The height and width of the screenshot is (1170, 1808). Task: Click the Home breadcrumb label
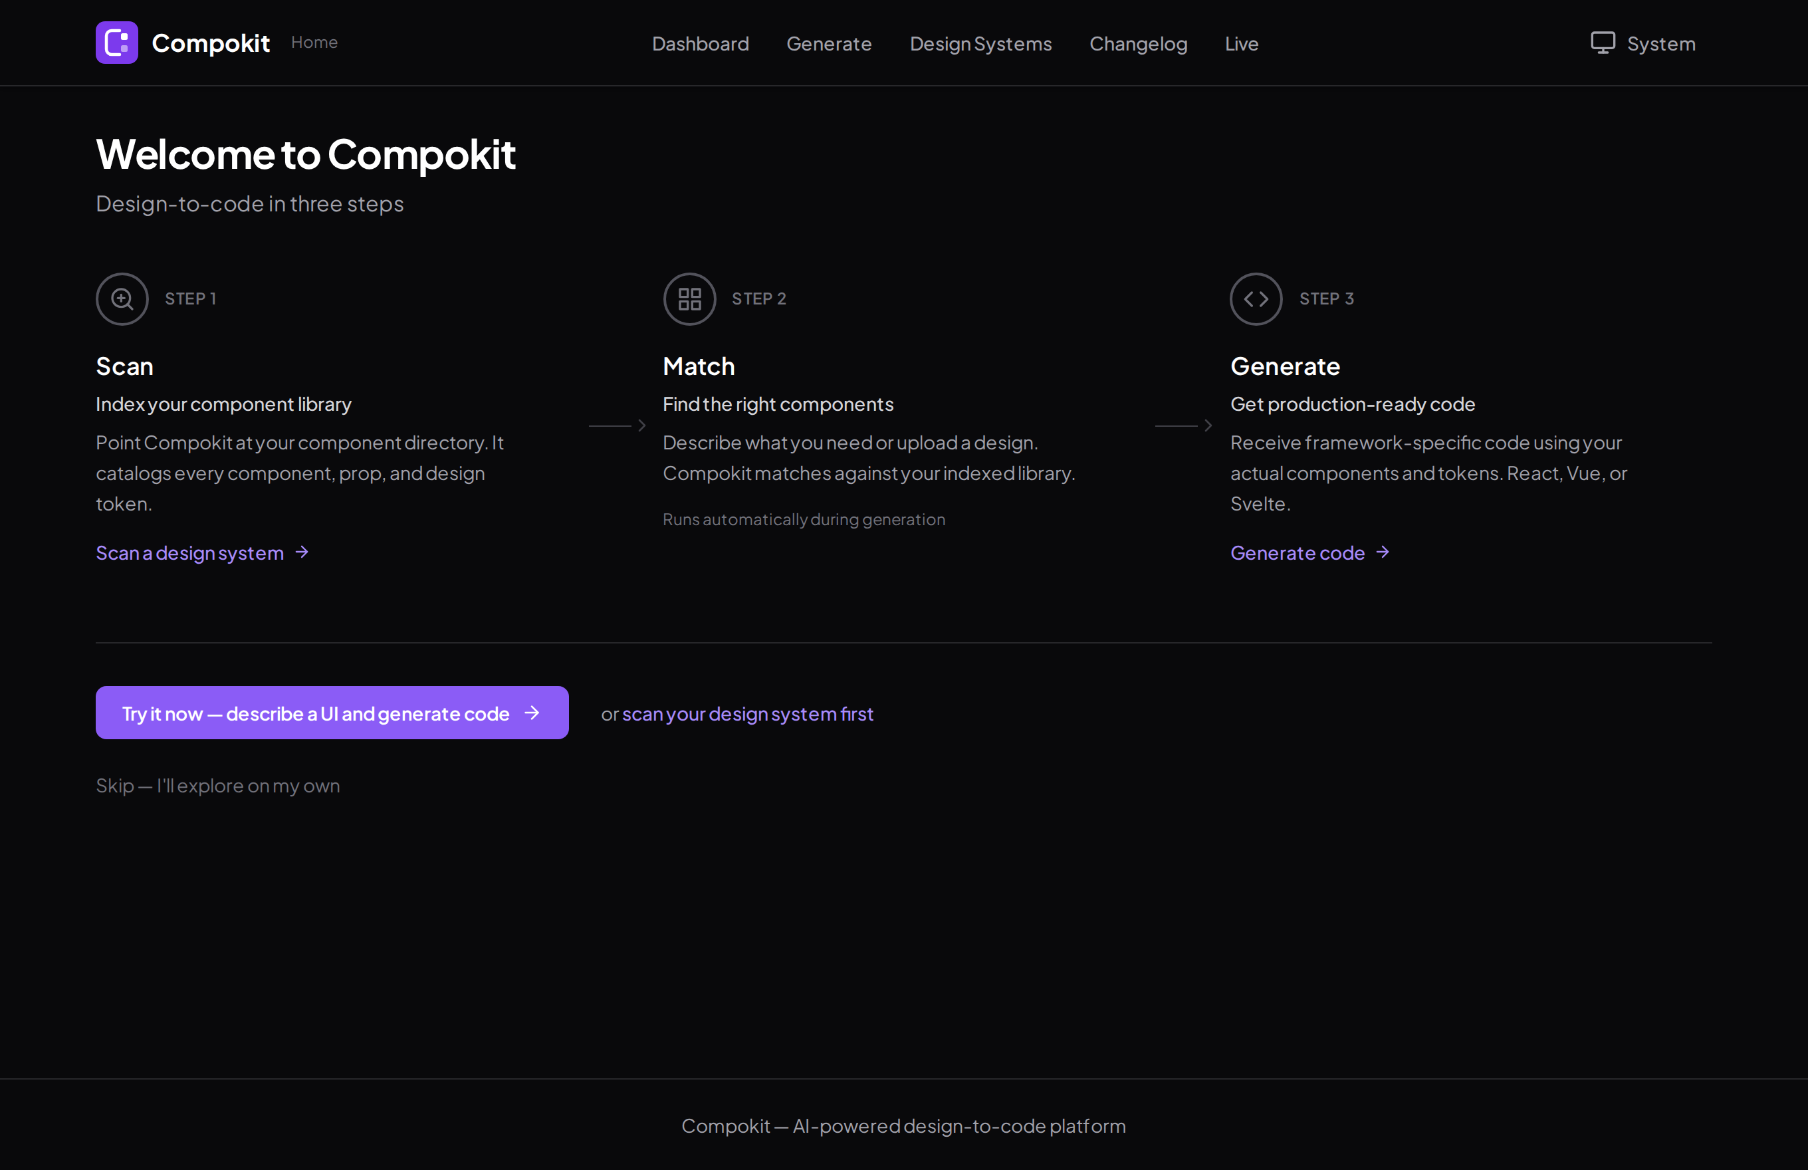[314, 43]
